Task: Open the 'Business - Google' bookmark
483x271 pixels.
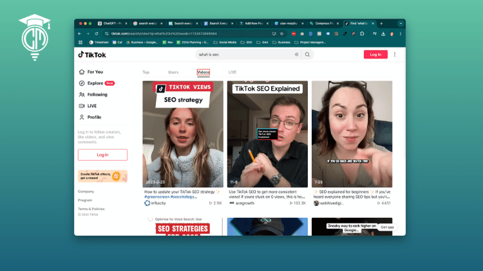Action: 142,42
